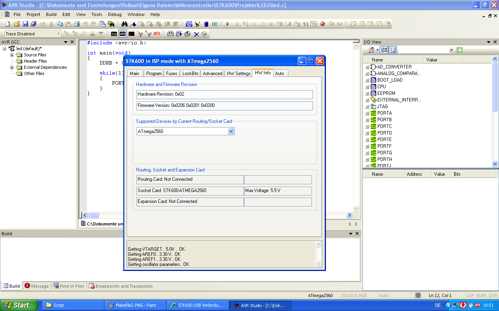Switch to the Program tab
Viewport: 499px width, 311px height.
154,73
